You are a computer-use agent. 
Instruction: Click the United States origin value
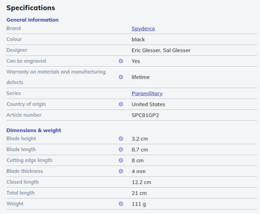coord(148,104)
